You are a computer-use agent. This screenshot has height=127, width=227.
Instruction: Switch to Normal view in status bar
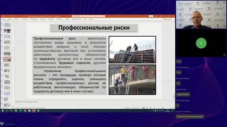pos(143,108)
